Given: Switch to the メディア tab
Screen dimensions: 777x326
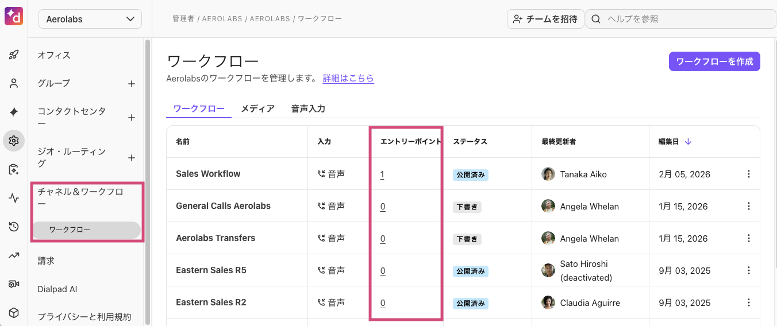Looking at the screenshot, I should tap(257, 108).
